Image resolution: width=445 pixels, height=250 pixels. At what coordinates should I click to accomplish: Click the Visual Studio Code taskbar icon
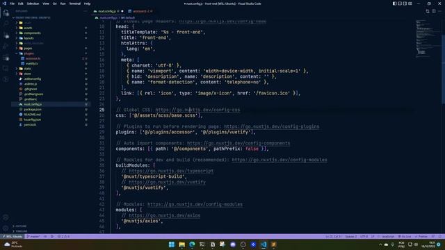[264, 244]
